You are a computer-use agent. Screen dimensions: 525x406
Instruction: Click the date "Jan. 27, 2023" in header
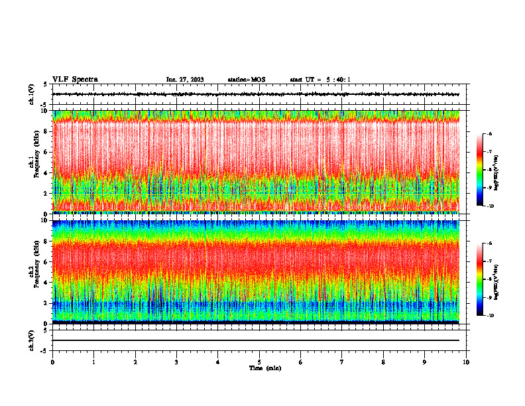(185, 80)
